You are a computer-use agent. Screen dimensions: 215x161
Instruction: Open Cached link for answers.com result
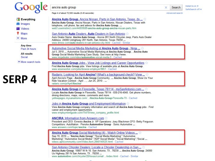pyautogui.click(x=92, y=127)
